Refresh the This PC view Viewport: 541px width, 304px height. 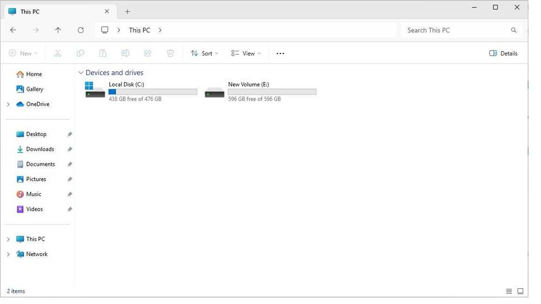pos(81,30)
